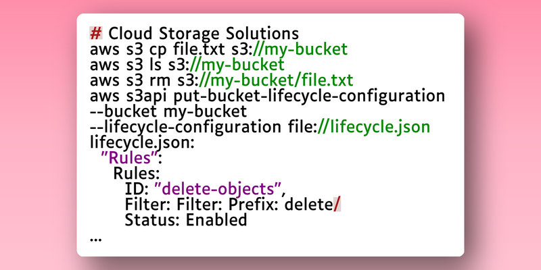Click the unquoted 'Rules:' line
Image resolution: width=541 pixels, height=270 pixels.
pos(137,173)
